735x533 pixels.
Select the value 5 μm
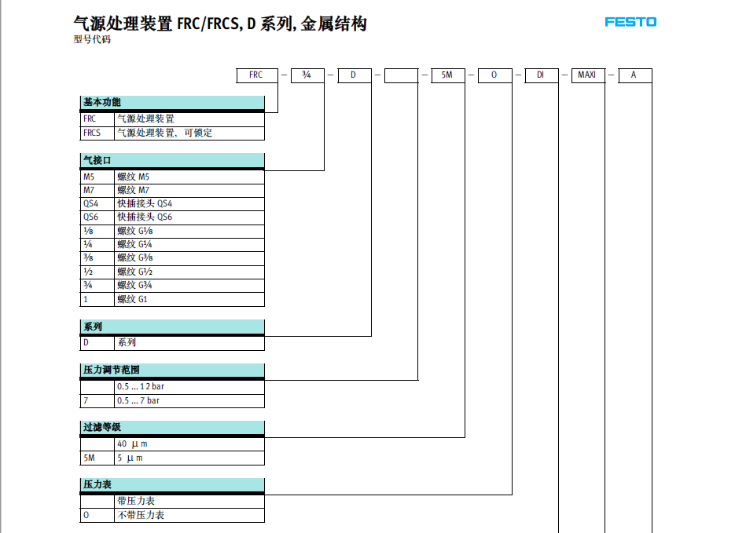pos(130,458)
